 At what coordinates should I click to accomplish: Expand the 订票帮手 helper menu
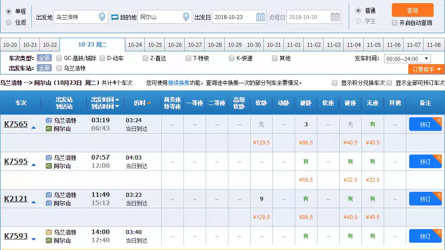(426, 70)
